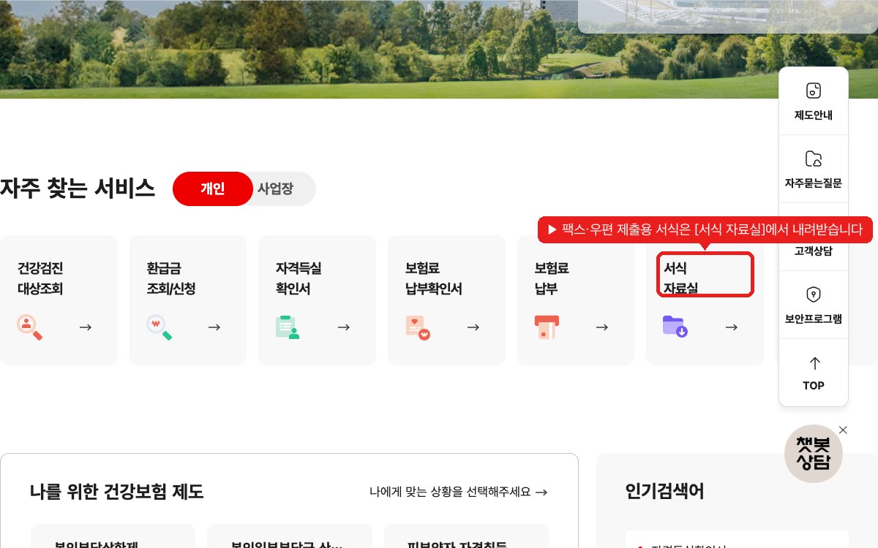Screen dimensions: 878x548
Task: Switch to the 사업장 tab
Action: [276, 189]
